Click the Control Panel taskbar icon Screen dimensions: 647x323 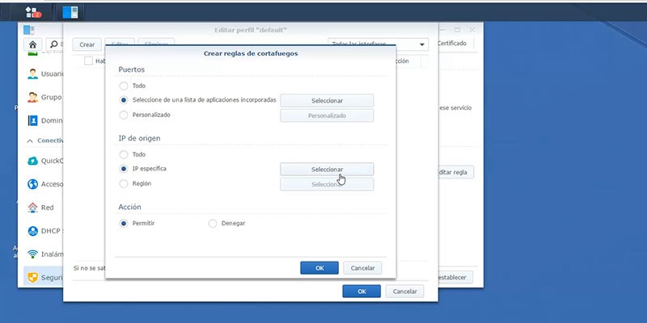point(70,12)
